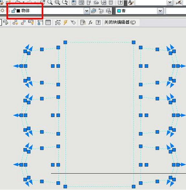Expand the layer list dropdown for 物体
186x190 pixels.
(x=87, y=11)
